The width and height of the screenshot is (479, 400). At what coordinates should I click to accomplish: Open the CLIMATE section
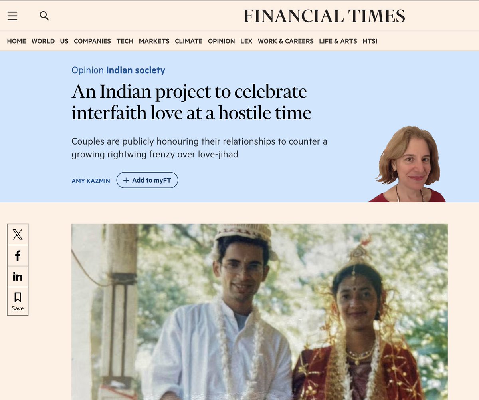[x=189, y=41]
